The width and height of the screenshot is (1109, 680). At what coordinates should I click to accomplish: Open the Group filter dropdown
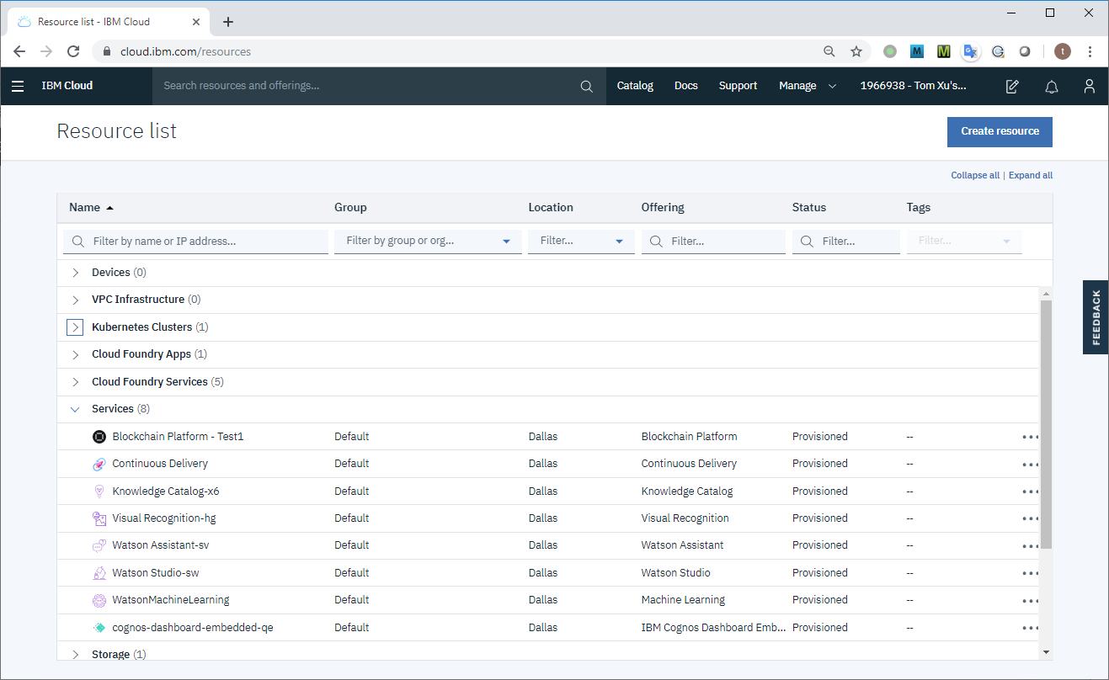[428, 242]
